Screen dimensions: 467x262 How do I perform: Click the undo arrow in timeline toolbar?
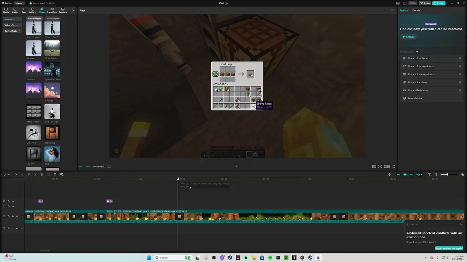[16, 174]
